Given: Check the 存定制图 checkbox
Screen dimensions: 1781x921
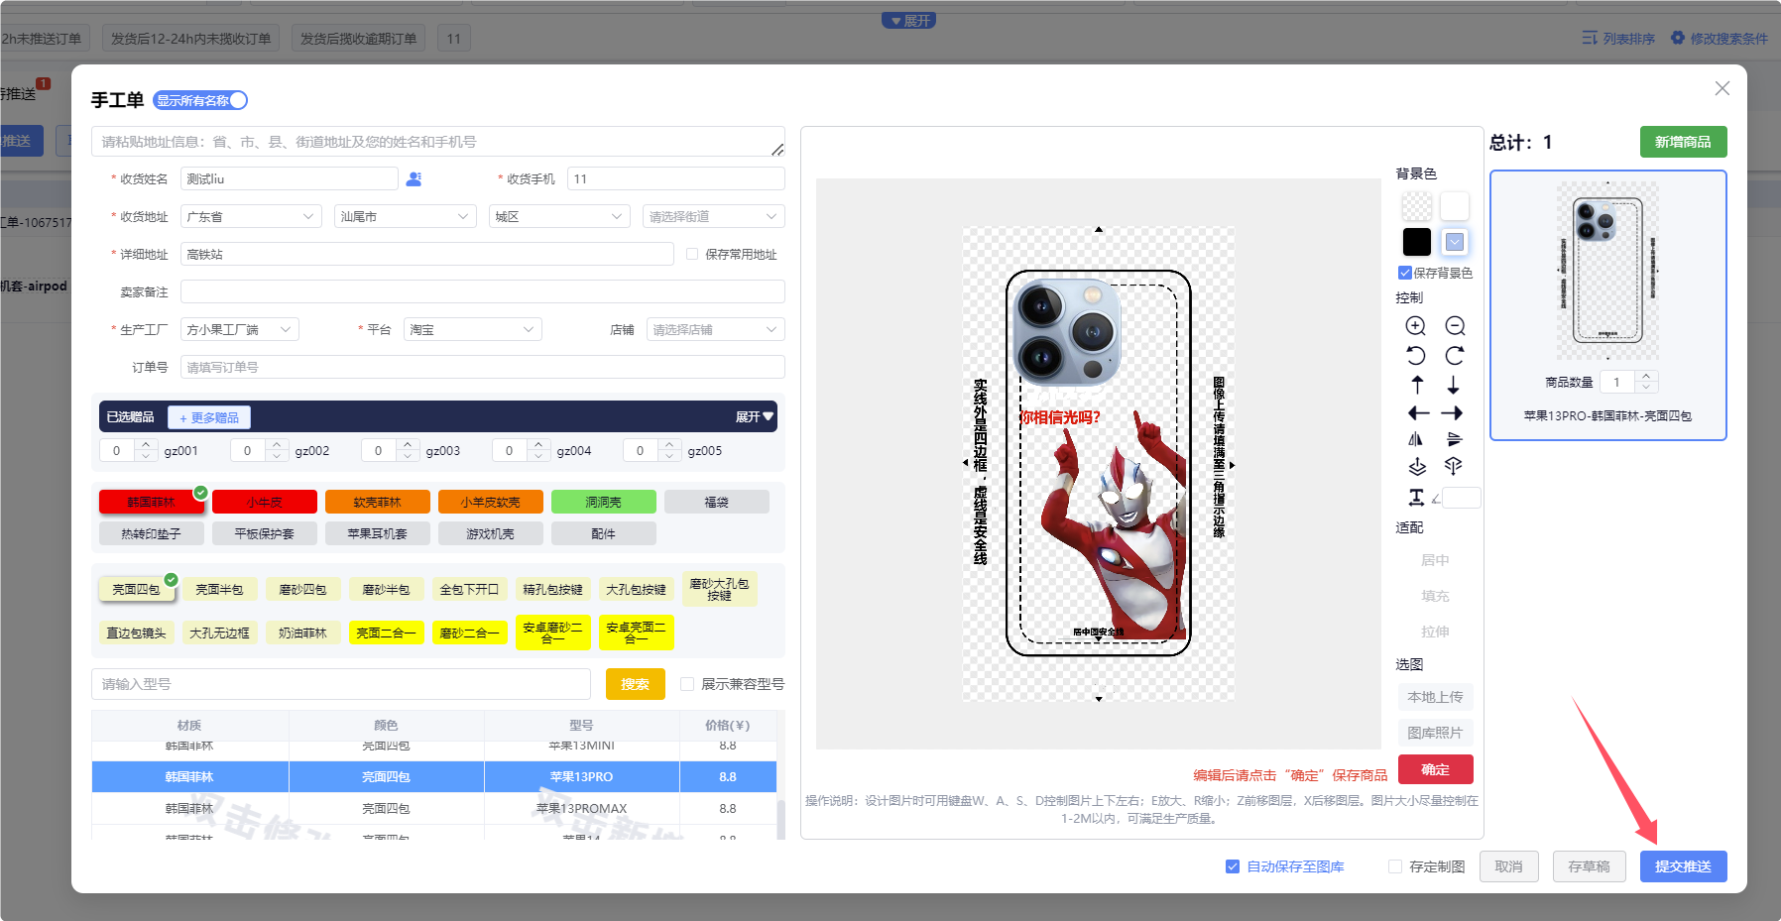Looking at the screenshot, I should coord(1395,866).
